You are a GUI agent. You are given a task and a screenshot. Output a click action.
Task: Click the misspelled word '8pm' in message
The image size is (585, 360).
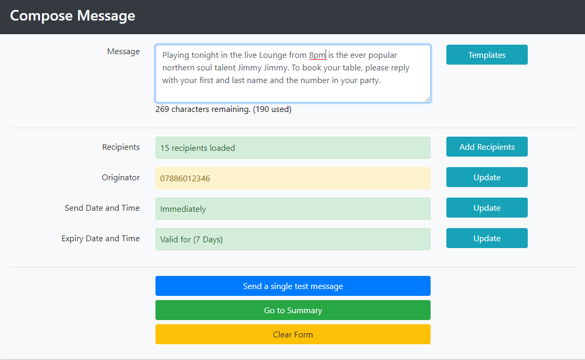[317, 55]
